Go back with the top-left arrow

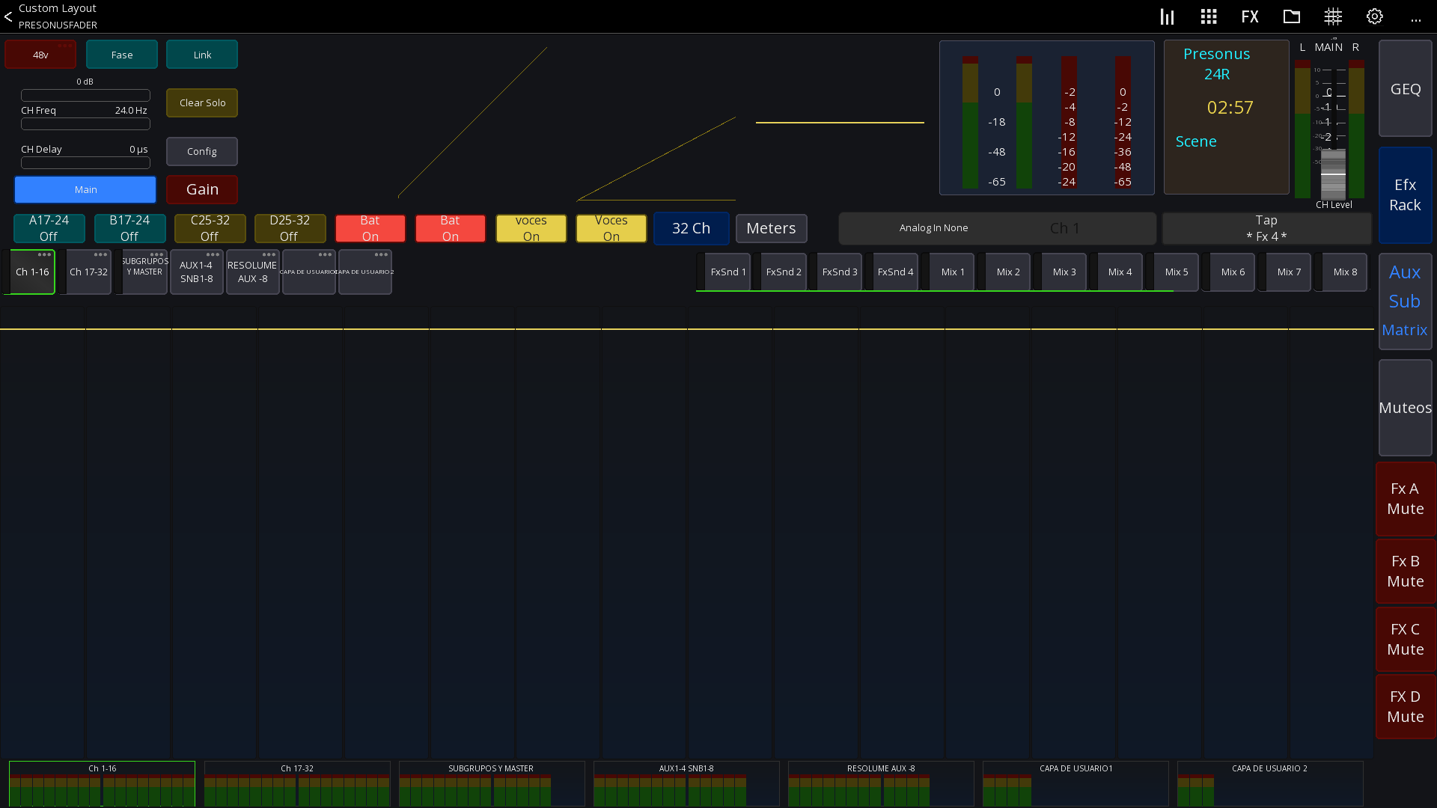pyautogui.click(x=8, y=16)
